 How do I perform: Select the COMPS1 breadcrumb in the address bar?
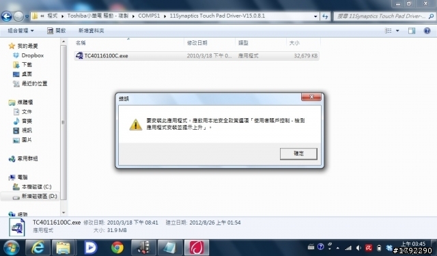pos(149,16)
